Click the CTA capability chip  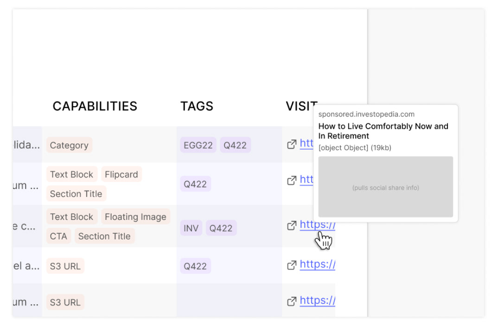58,236
